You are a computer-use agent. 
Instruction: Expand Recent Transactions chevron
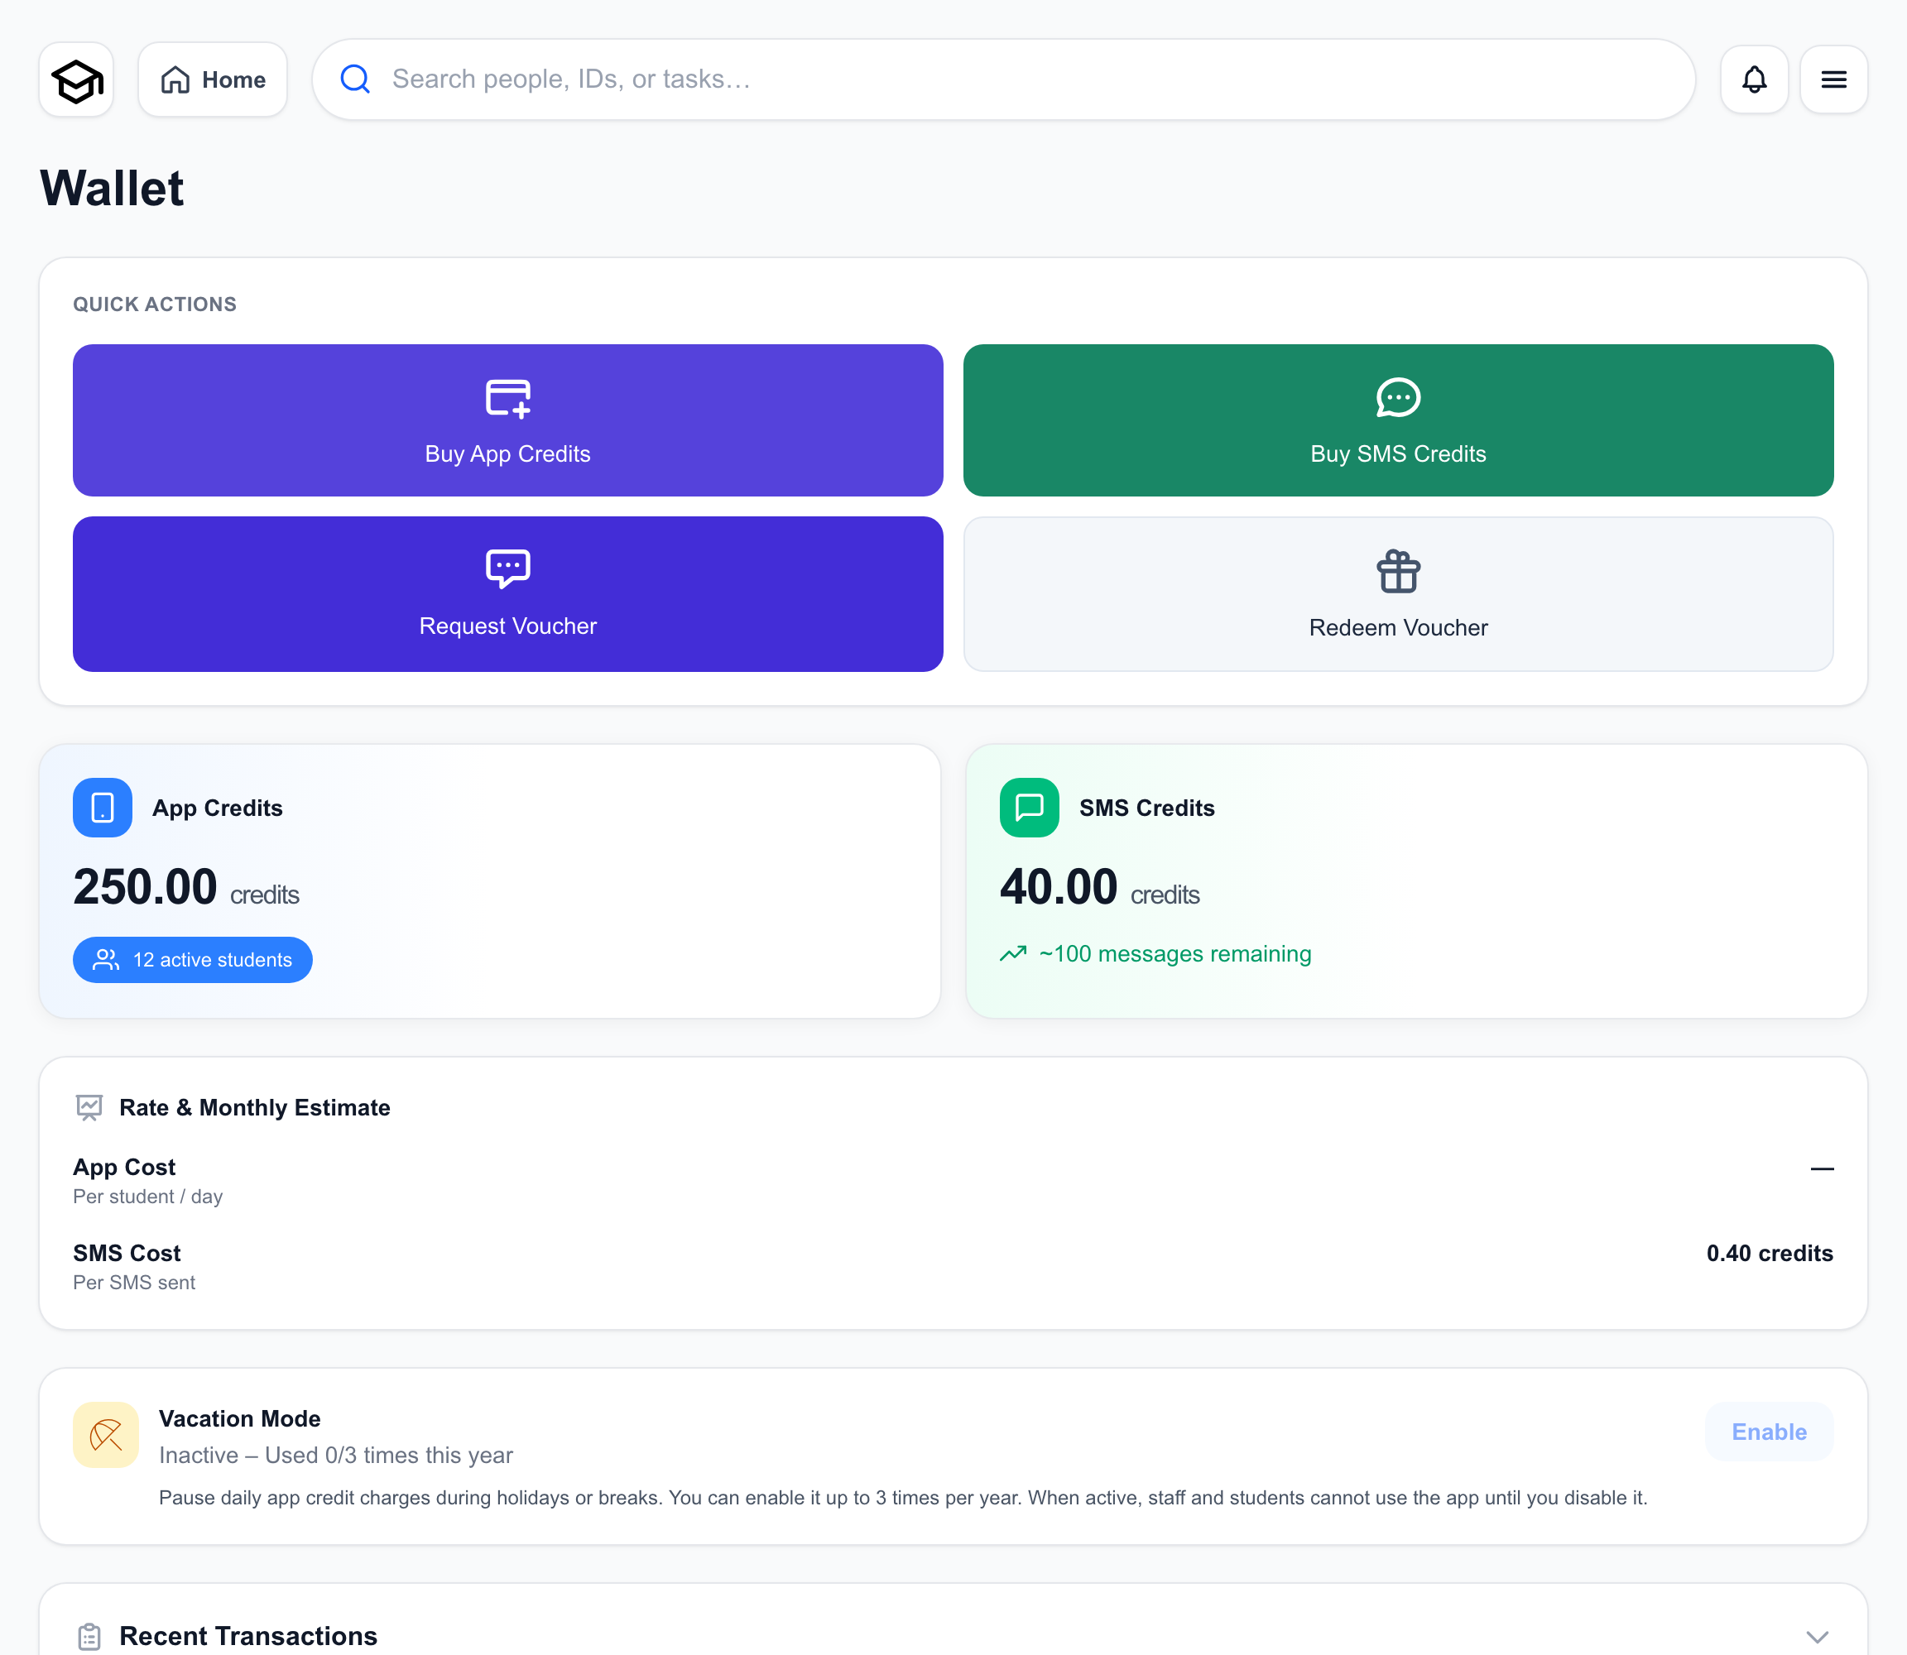pyautogui.click(x=1818, y=1637)
